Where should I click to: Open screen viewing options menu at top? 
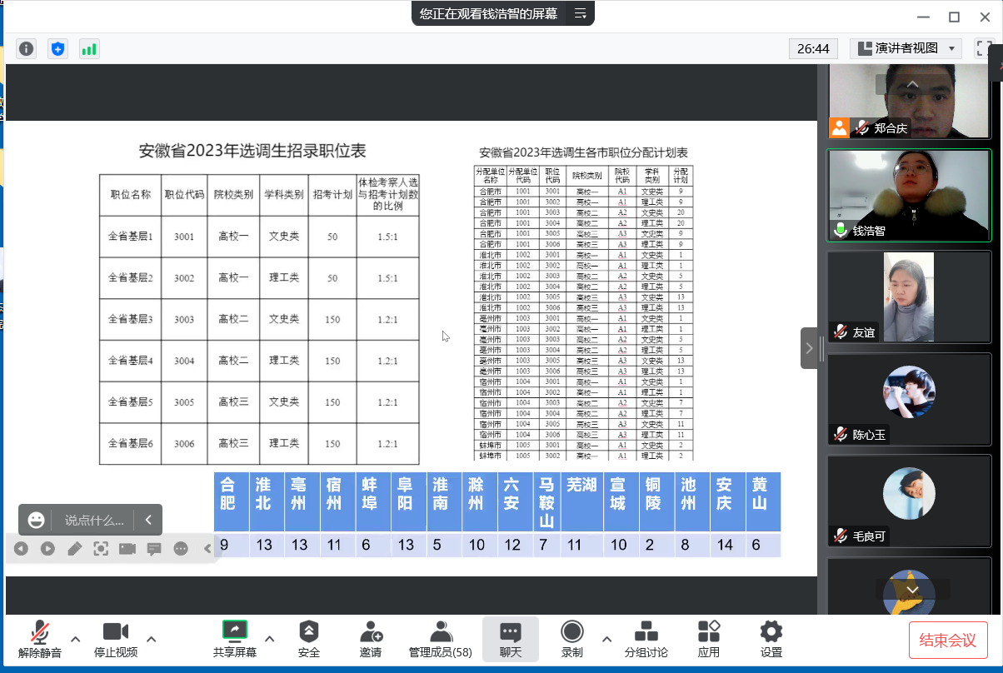(581, 13)
